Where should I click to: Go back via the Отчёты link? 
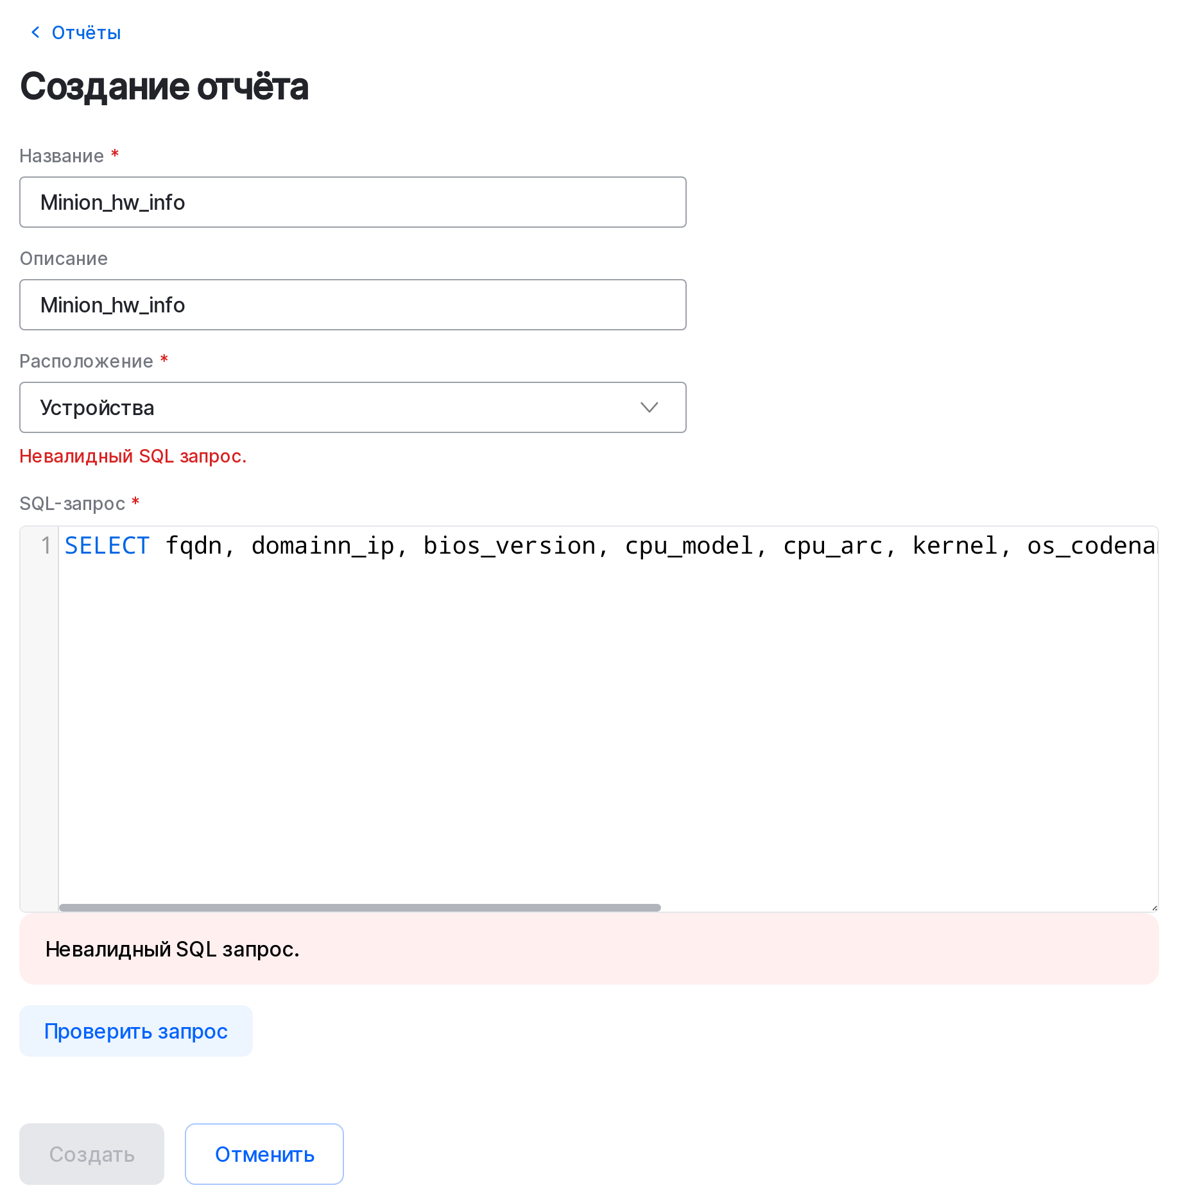pyautogui.click(x=86, y=33)
